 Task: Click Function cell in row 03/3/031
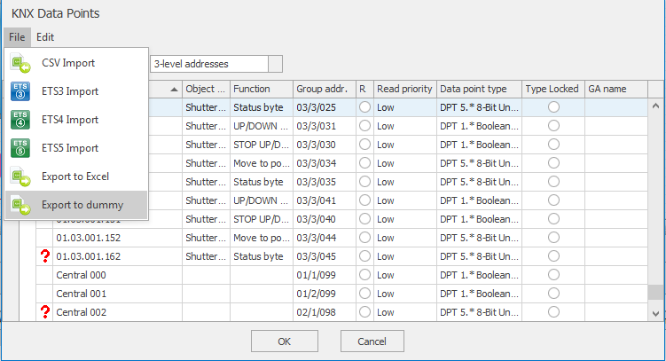pos(262,126)
